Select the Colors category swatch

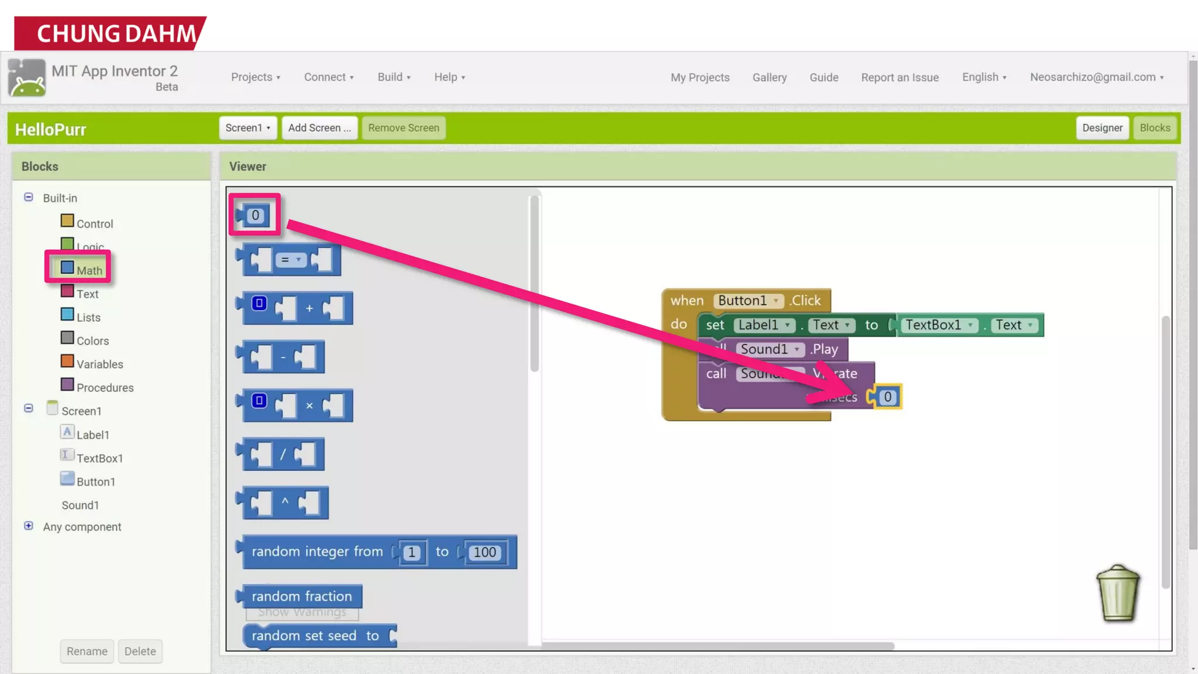point(67,338)
